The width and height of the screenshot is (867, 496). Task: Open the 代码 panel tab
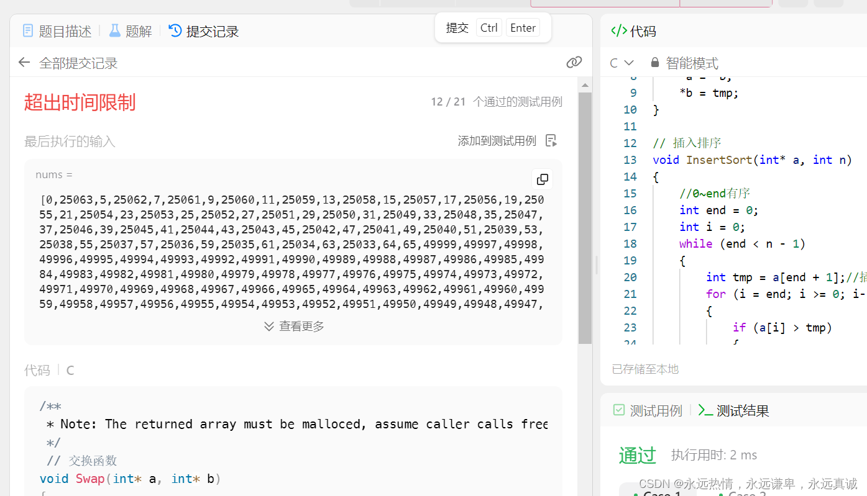click(x=633, y=31)
